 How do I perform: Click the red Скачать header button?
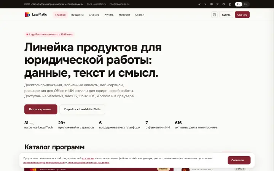[242, 15]
